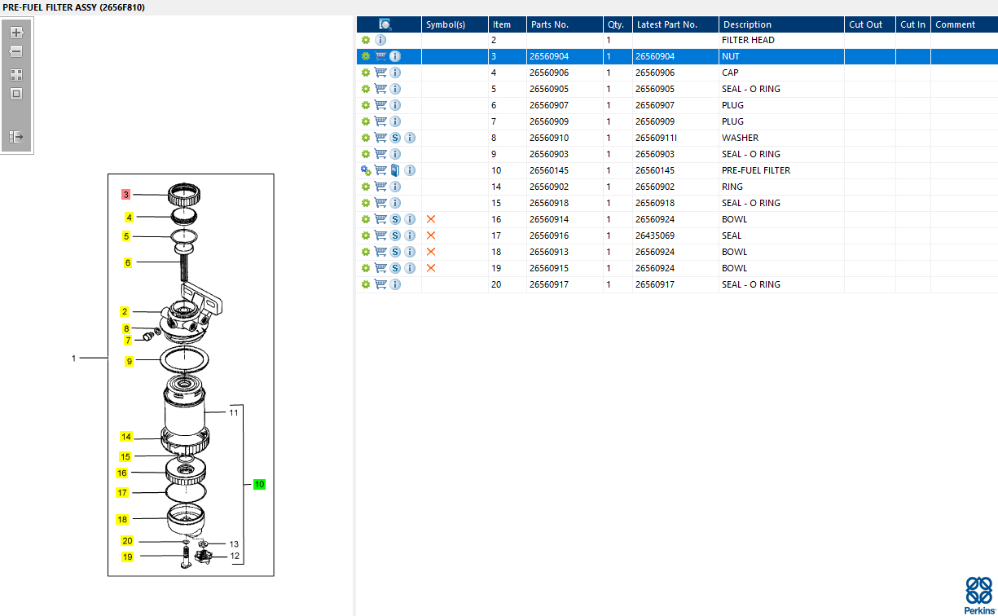Click the Perkins logo
Viewport: 998px width, 616px height.
point(978,595)
